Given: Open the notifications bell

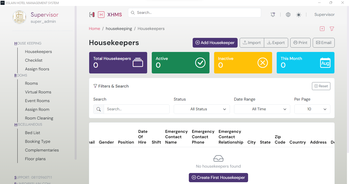Looking at the screenshot, I should click(273, 14).
